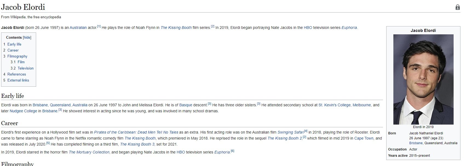Open Cape Town link
This screenshot has height=166, width=464.
[x=364, y=138]
